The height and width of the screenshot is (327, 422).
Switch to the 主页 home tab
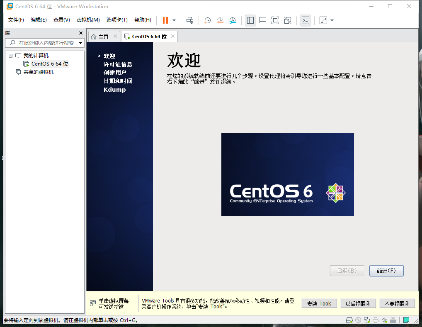click(103, 37)
